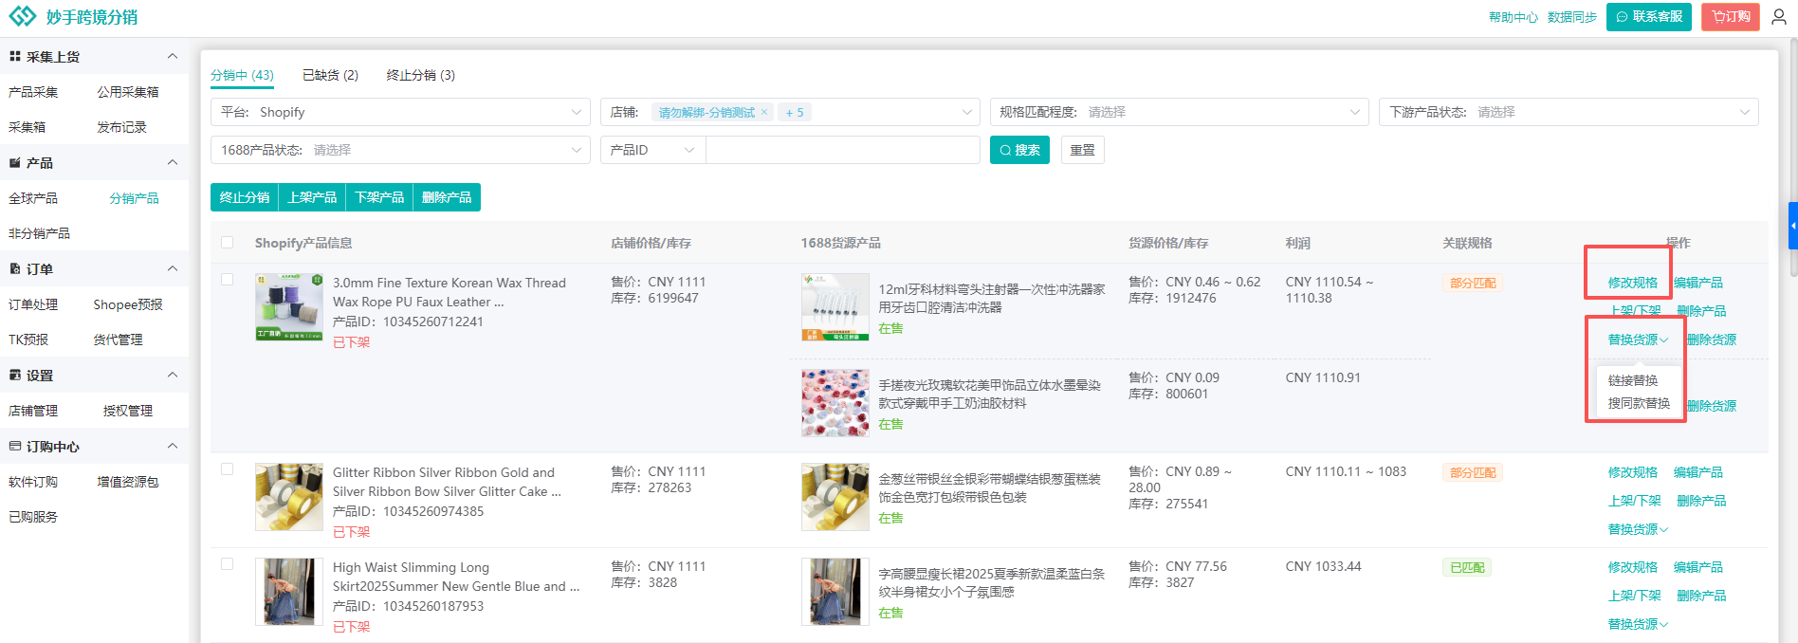
Task: Expand the 产品ID search type dropdown
Action: 652,150
